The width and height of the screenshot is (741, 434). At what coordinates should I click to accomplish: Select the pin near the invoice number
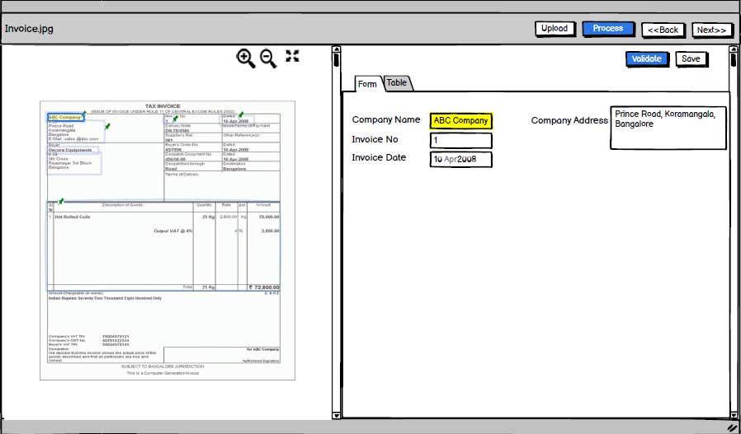point(174,116)
